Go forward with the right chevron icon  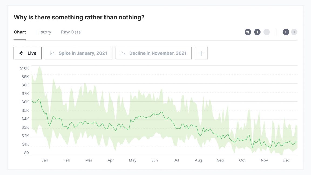294,32
